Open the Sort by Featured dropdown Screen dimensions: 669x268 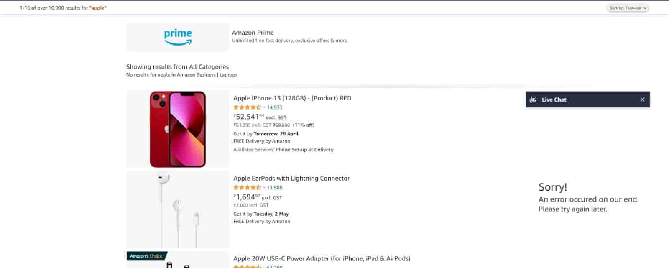pyautogui.click(x=628, y=8)
